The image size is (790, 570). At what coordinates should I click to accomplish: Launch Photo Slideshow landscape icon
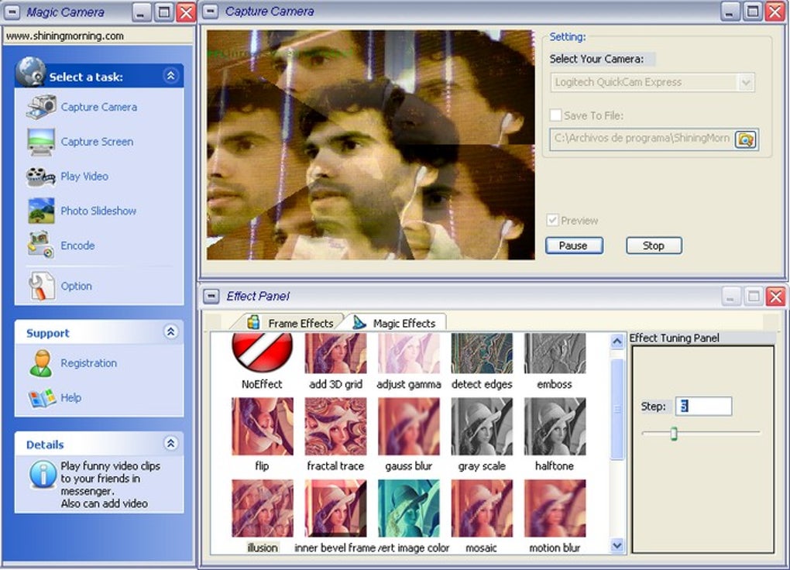41,211
